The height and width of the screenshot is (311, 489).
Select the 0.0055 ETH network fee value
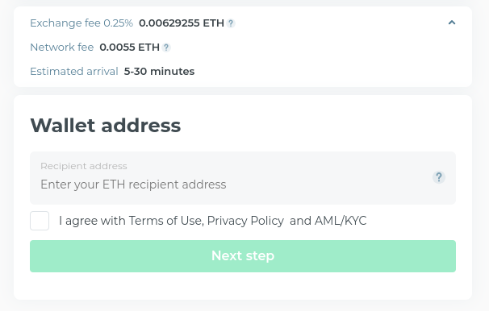129,48
